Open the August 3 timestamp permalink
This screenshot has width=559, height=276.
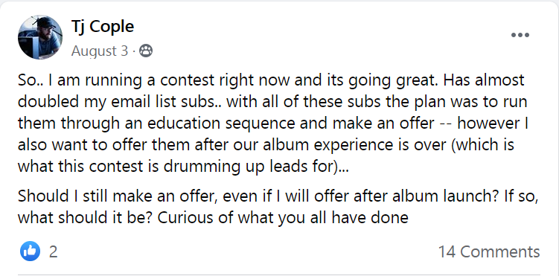coord(100,51)
